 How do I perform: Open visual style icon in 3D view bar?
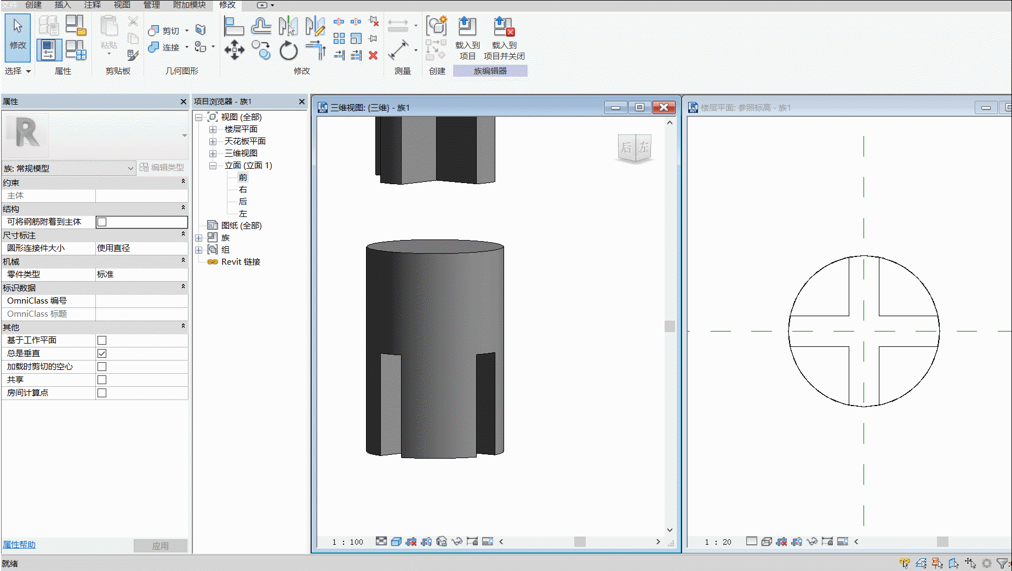pyautogui.click(x=396, y=541)
